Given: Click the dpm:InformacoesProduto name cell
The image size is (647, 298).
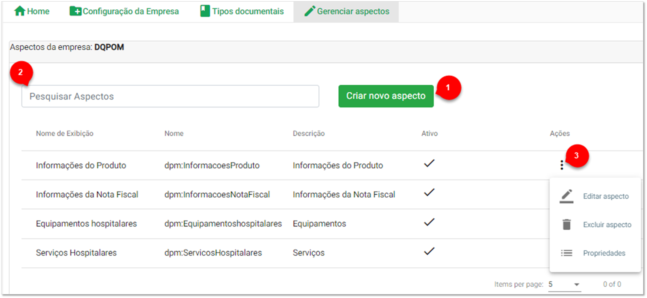Looking at the screenshot, I should pyautogui.click(x=212, y=165).
